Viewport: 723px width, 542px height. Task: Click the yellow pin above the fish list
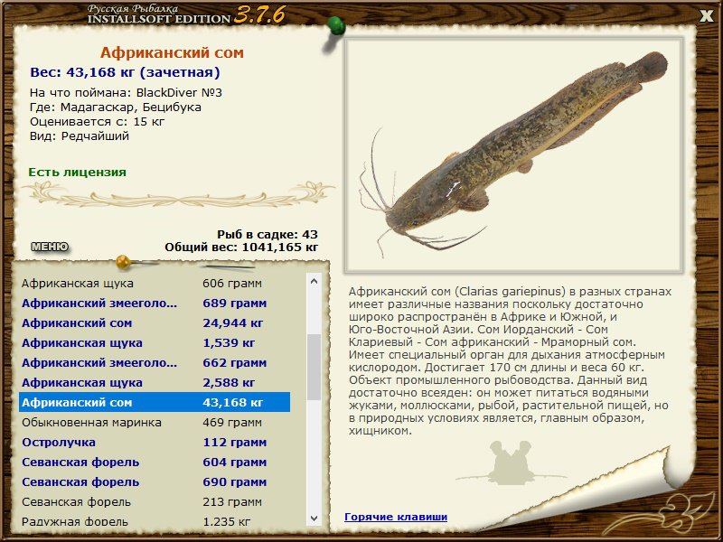[121, 263]
